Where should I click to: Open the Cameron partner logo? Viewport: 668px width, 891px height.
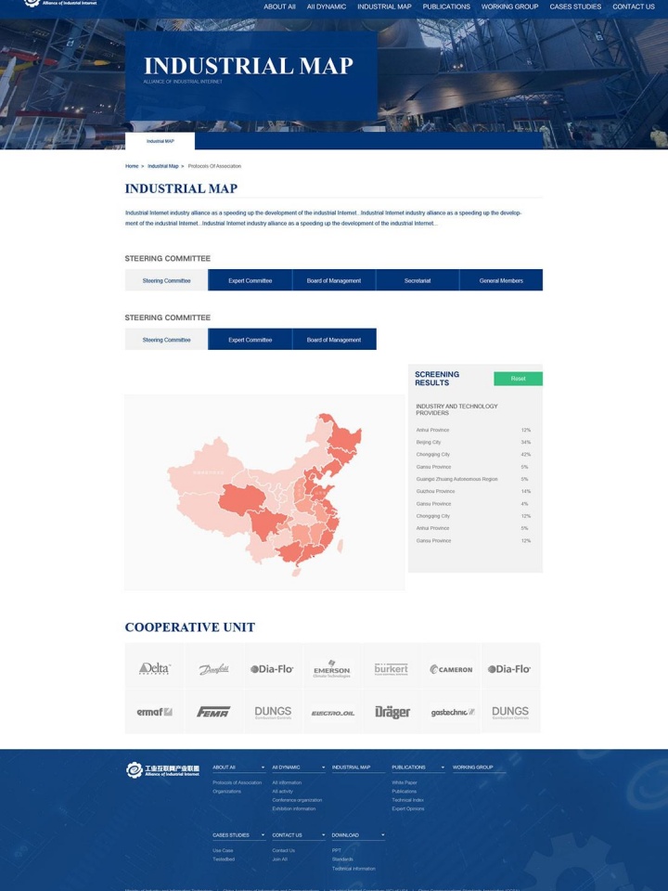pos(451,668)
